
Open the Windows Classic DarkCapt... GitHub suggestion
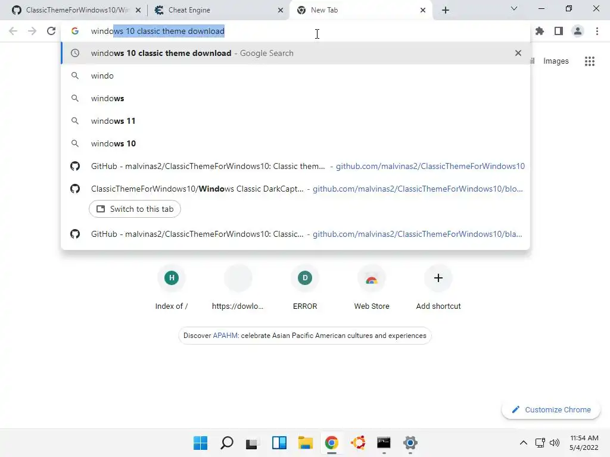point(295,189)
